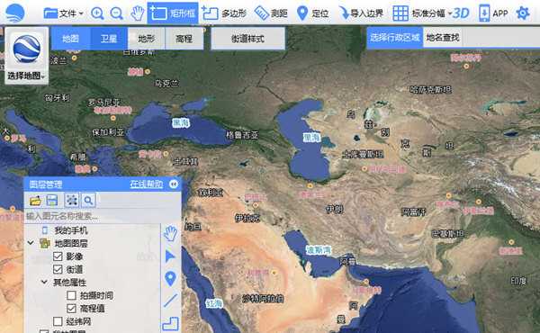Click the 格鲁吉亚 label on map
Screen dimensions: 540x333
(242, 135)
